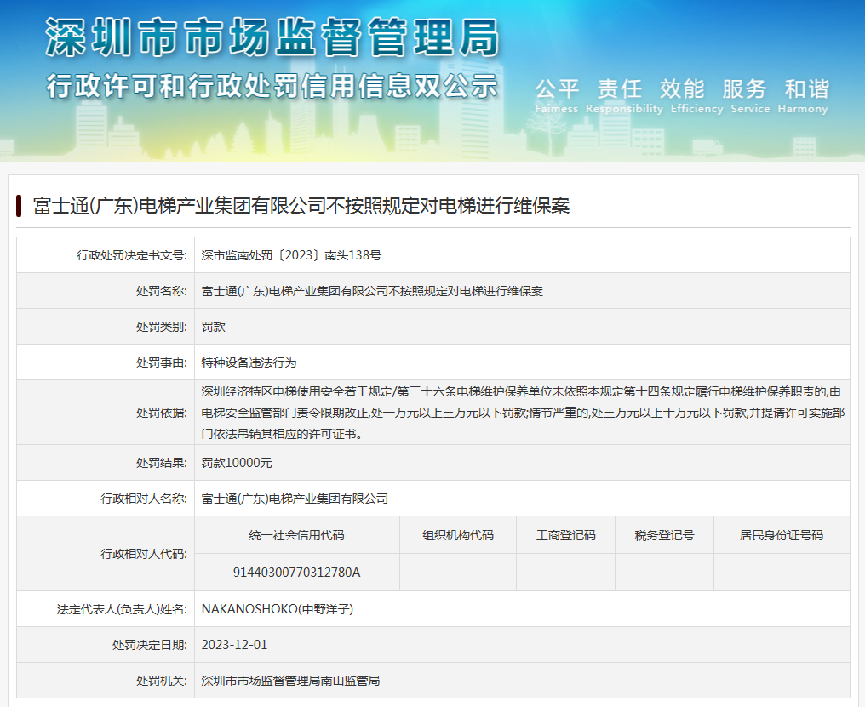Click the 处罚事由 label
Image resolution: width=865 pixels, height=707 pixels.
(162, 363)
